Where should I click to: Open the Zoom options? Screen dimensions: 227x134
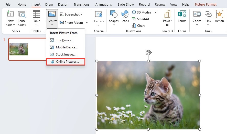pyautogui.click(x=197, y=17)
